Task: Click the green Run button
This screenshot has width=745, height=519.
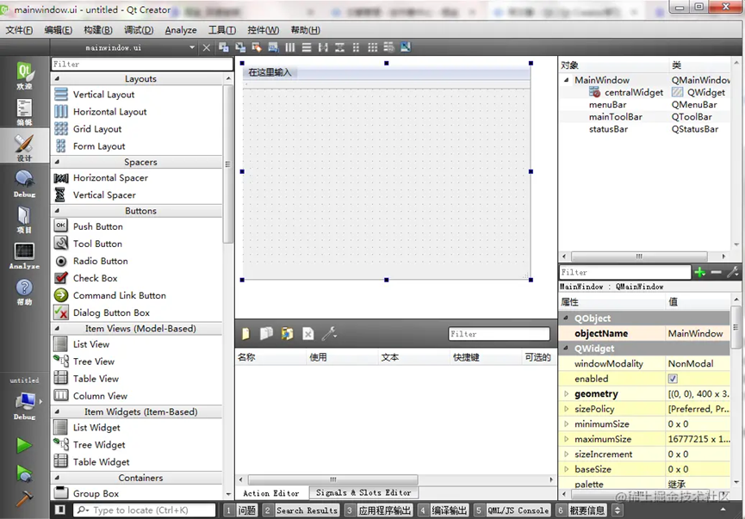Action: click(x=24, y=445)
